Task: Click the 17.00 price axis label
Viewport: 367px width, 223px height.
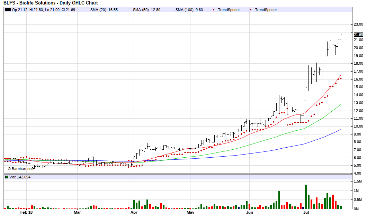Action: click(358, 71)
